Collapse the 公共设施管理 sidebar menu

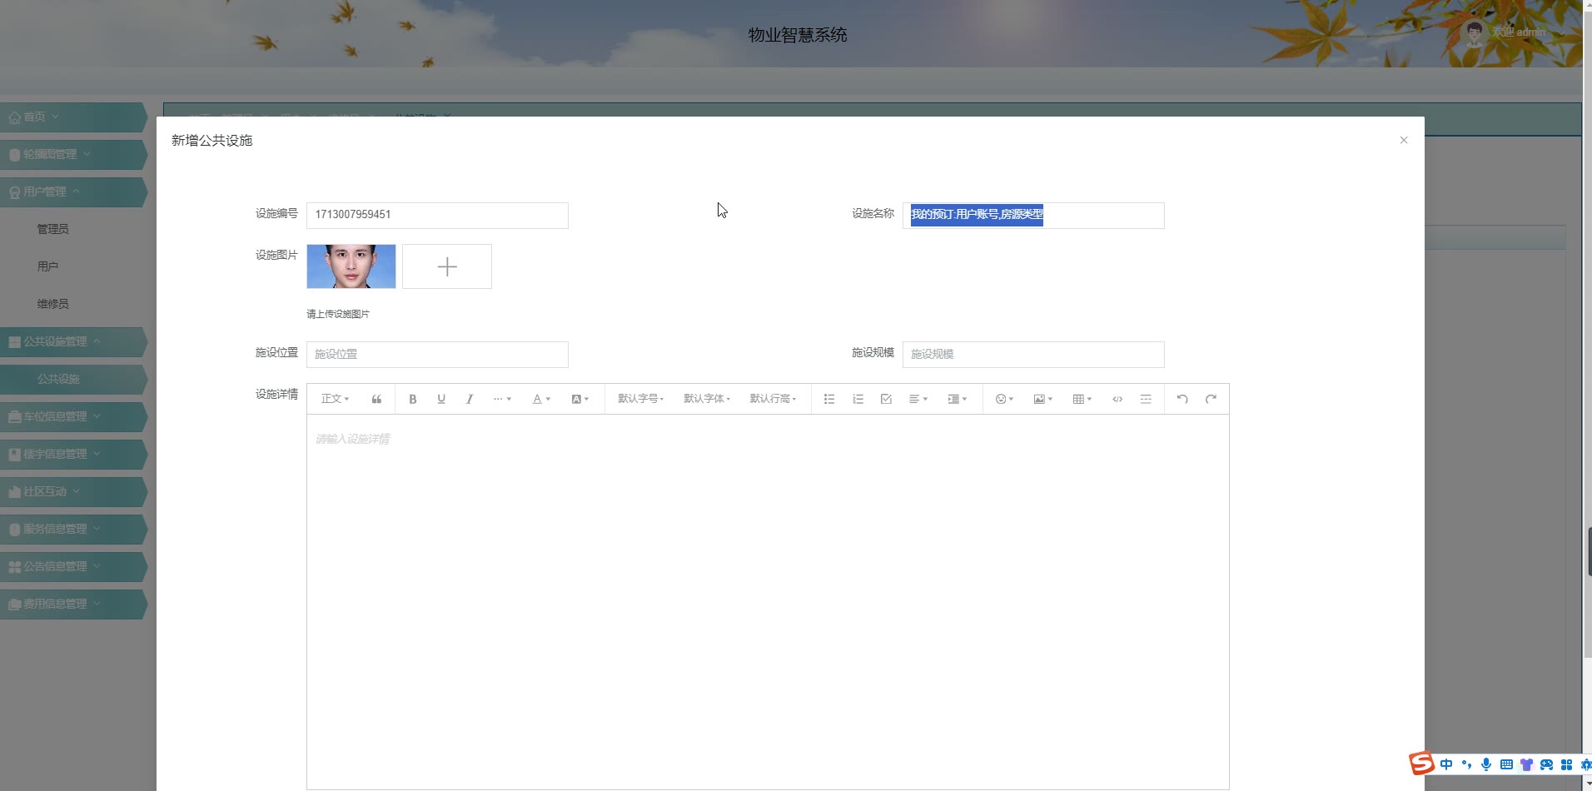pos(73,341)
